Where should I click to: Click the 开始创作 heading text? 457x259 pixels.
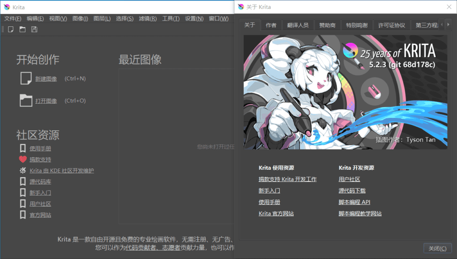click(x=37, y=59)
